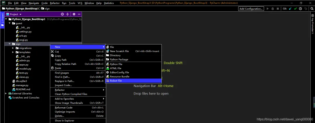Open Project panel settings gear
The image size is (315, 123).
74,14
